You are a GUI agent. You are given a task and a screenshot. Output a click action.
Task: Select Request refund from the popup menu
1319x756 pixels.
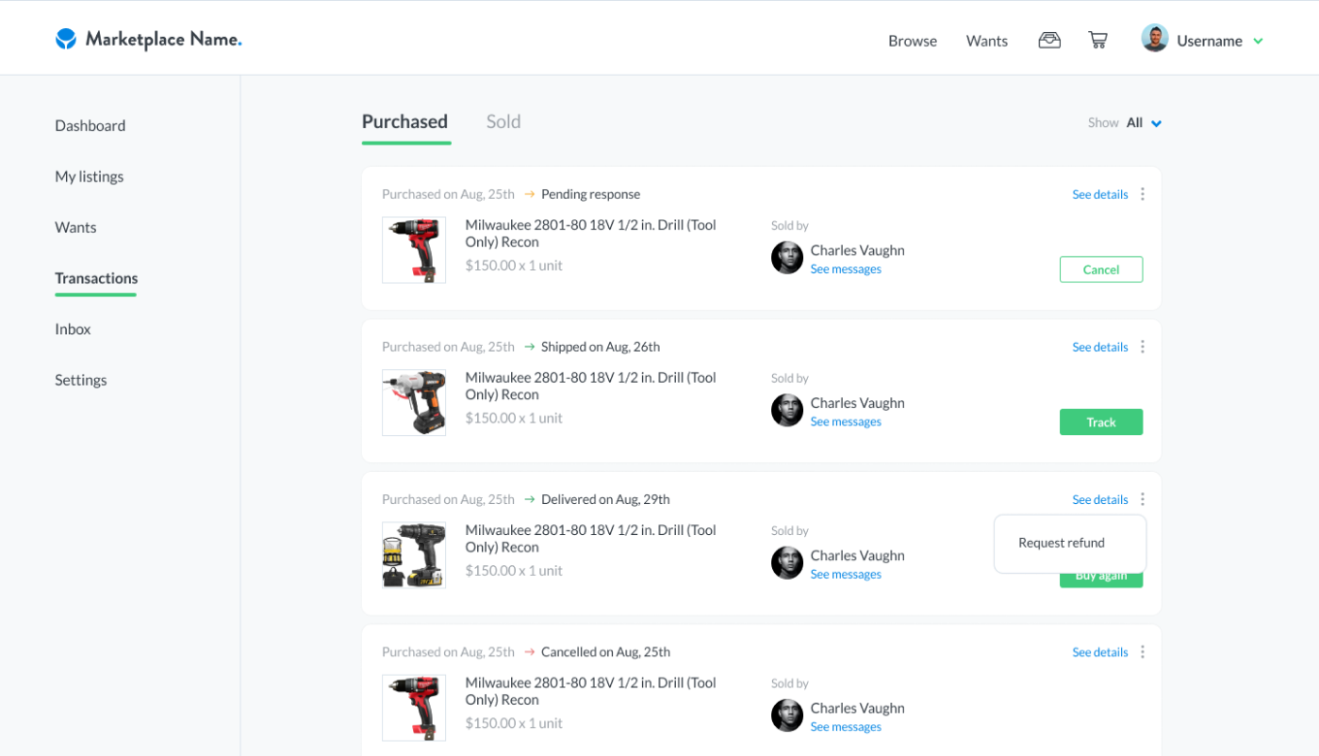(1061, 543)
